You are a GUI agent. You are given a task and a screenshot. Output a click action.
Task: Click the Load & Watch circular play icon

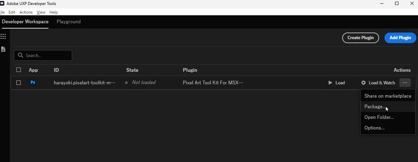(x=363, y=83)
